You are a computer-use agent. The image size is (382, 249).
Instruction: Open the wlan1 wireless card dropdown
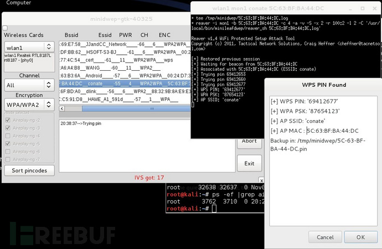point(29,47)
